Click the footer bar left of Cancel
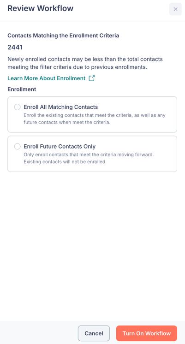 (x=39, y=333)
